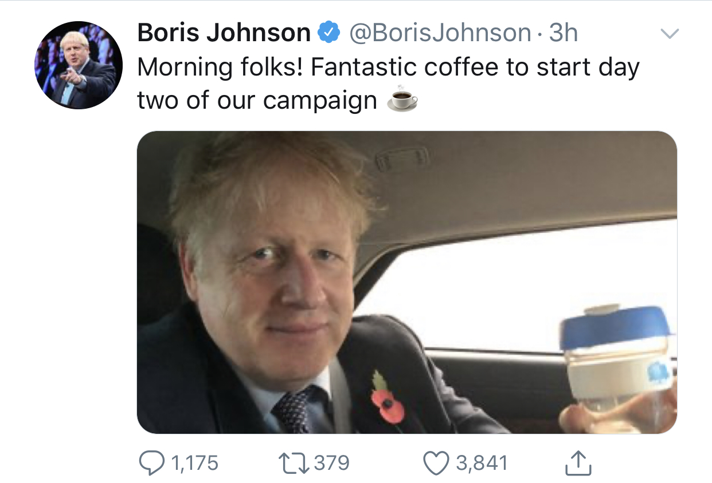
Task: Open the tweet options chevron menu
Action: point(670,33)
